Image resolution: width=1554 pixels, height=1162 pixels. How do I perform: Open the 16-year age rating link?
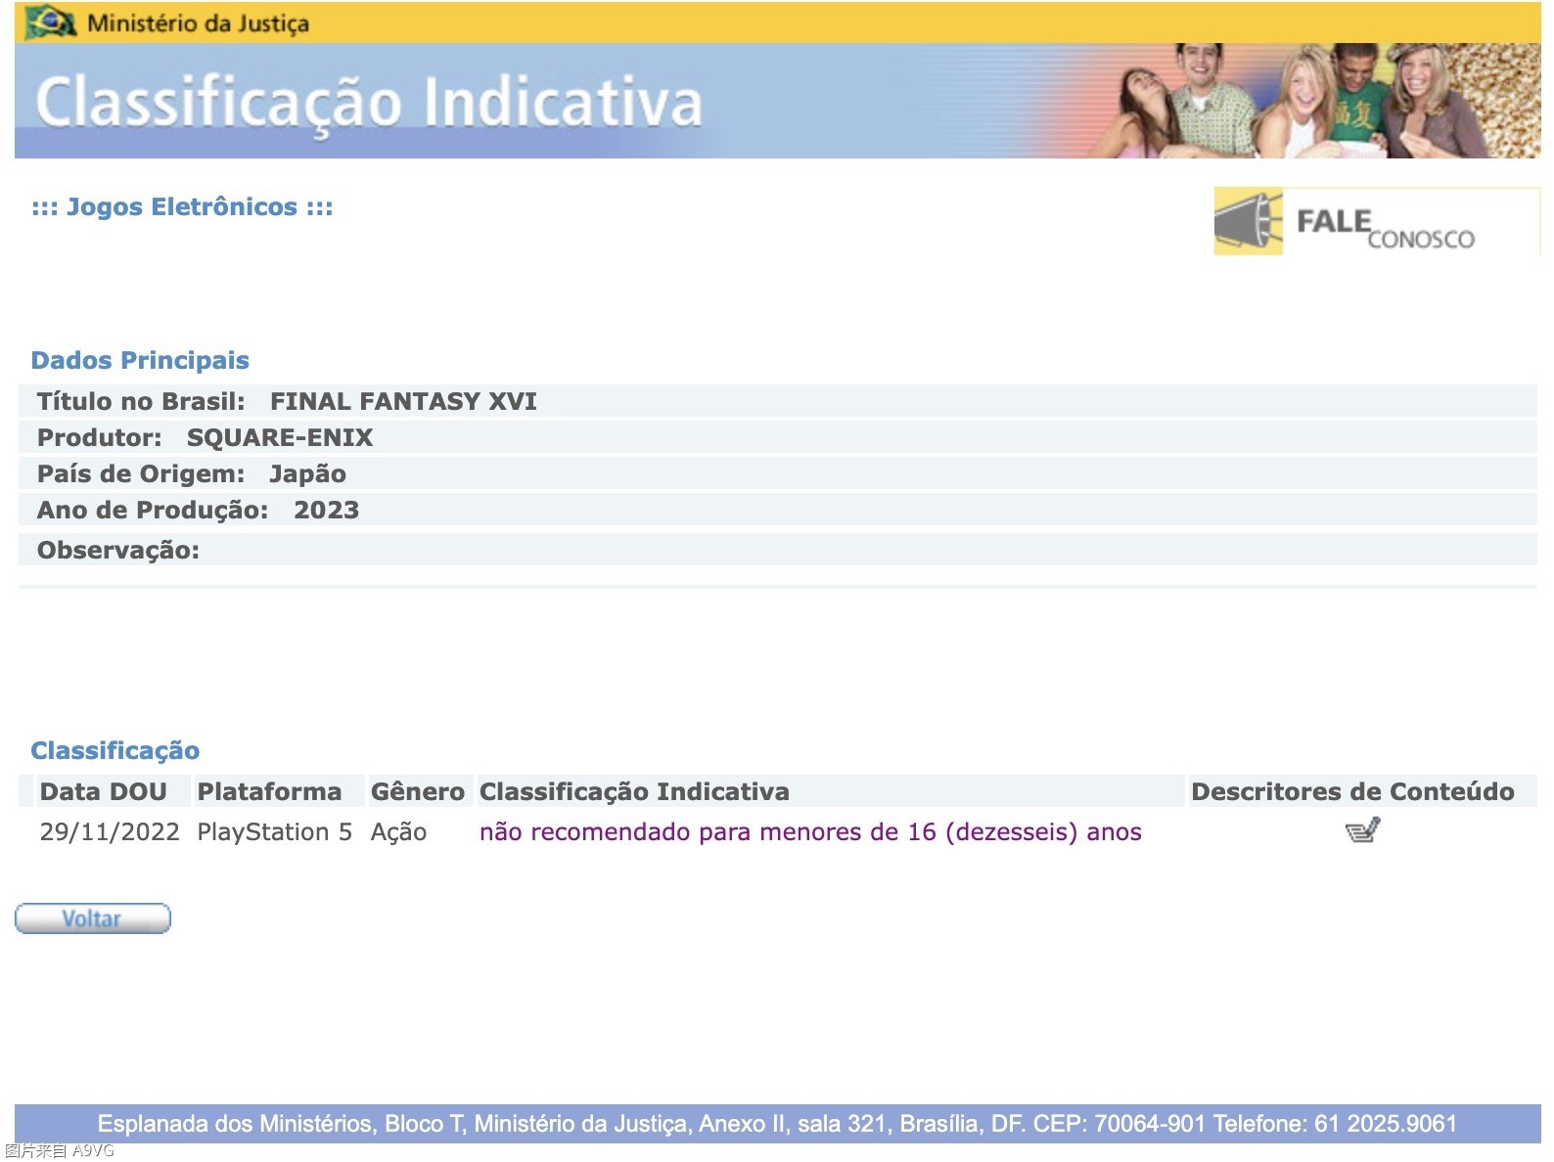click(x=810, y=832)
